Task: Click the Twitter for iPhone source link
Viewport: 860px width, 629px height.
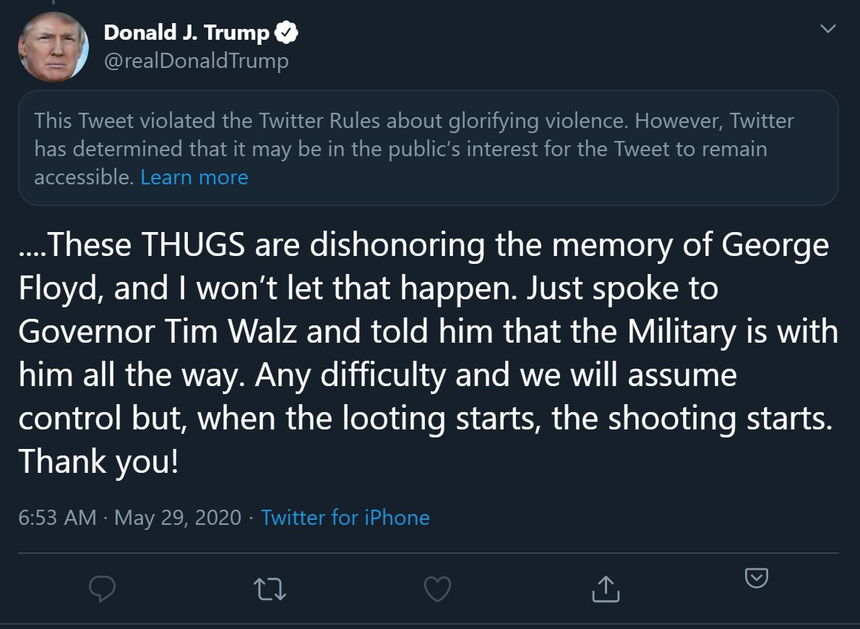Action: (x=345, y=518)
